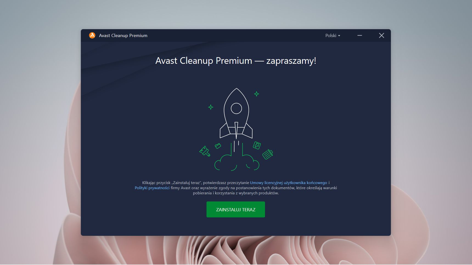Open the Umowy licencyjnej użytkownika końcowego link
This screenshot has height=265, width=472.
point(288,183)
